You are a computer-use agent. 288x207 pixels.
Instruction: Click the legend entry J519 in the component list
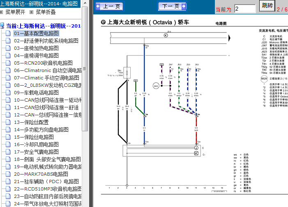tap(274, 49)
